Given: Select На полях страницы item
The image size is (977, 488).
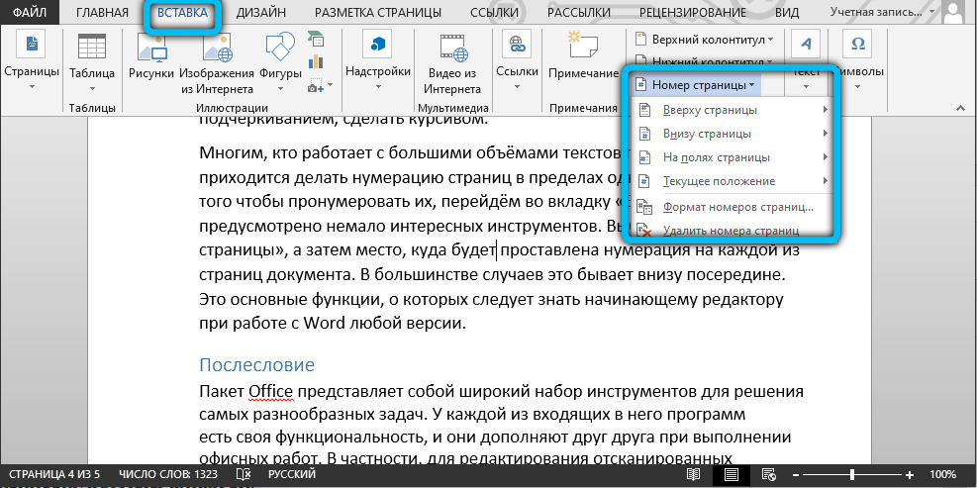Looking at the screenshot, I should coord(734,157).
